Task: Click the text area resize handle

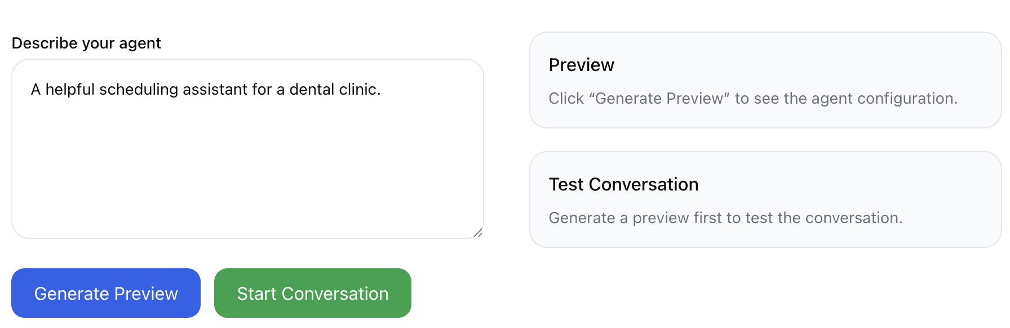Action: (x=478, y=233)
